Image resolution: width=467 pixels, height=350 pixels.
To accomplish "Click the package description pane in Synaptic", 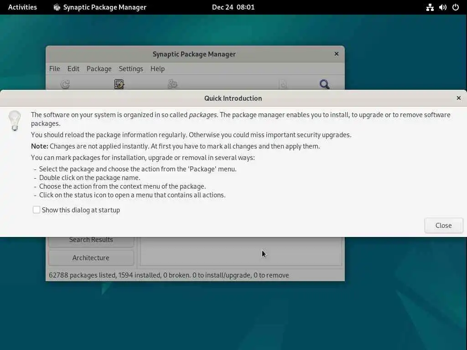I will (x=241, y=251).
